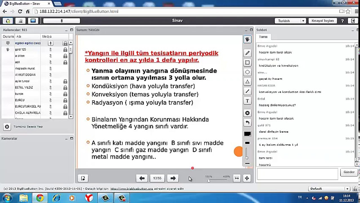Reload the browser page
Viewport: 360px width, 203px height.
click(20, 11)
